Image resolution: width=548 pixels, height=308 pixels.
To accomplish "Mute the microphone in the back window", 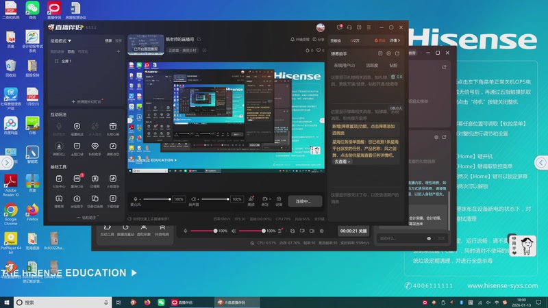I will [186, 231].
